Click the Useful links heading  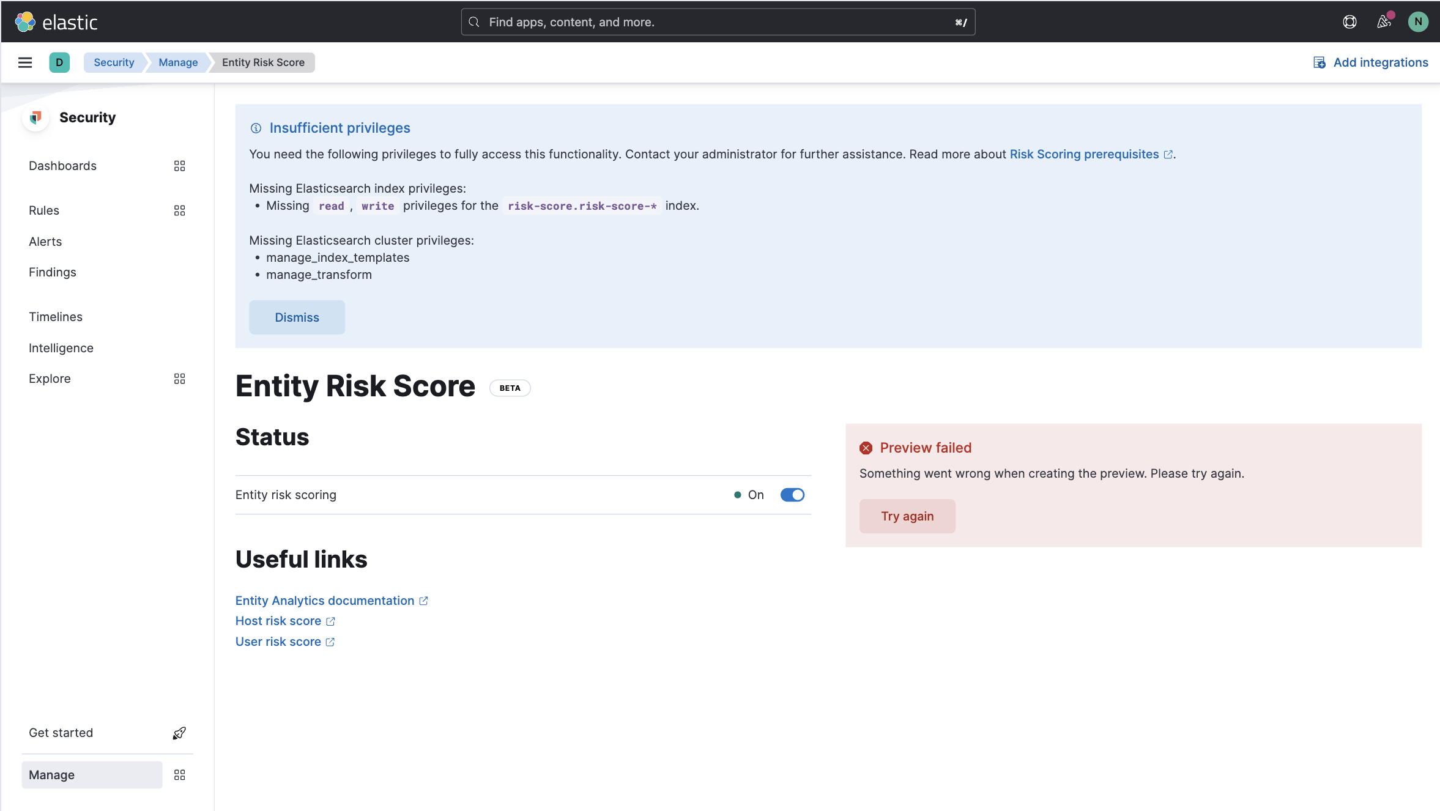coord(301,559)
